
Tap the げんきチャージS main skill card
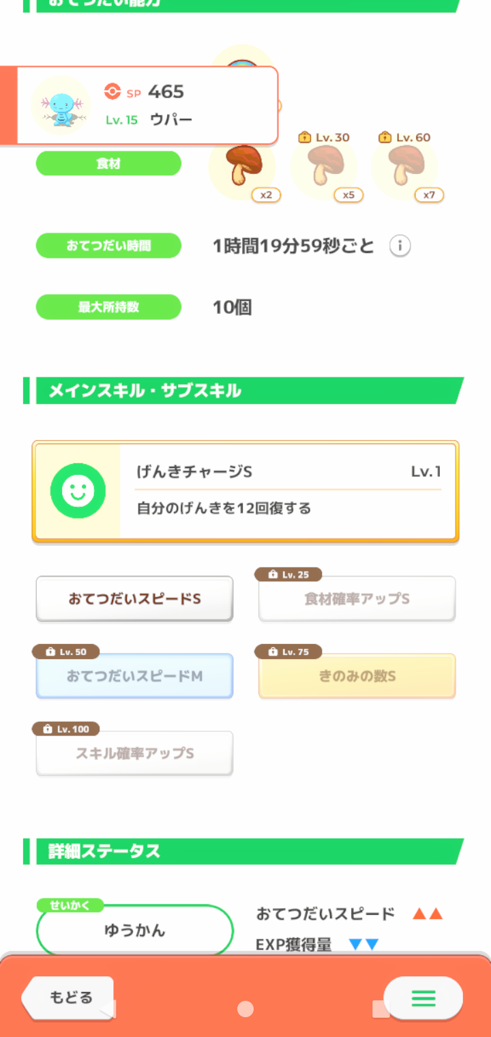[286, 491]
